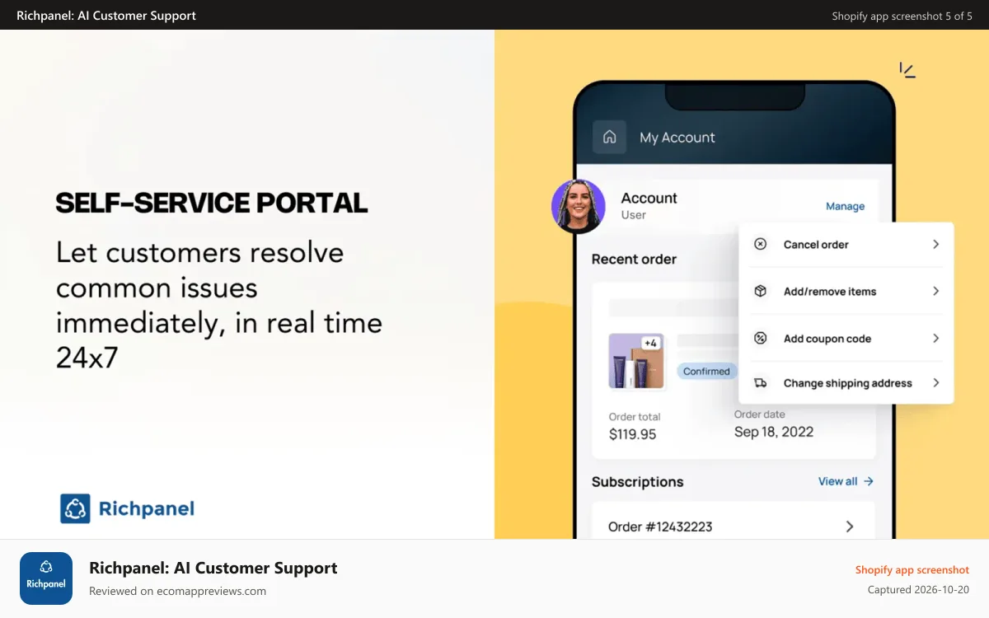Open the Add/remove items chevron arrow
989x618 pixels.
point(935,291)
